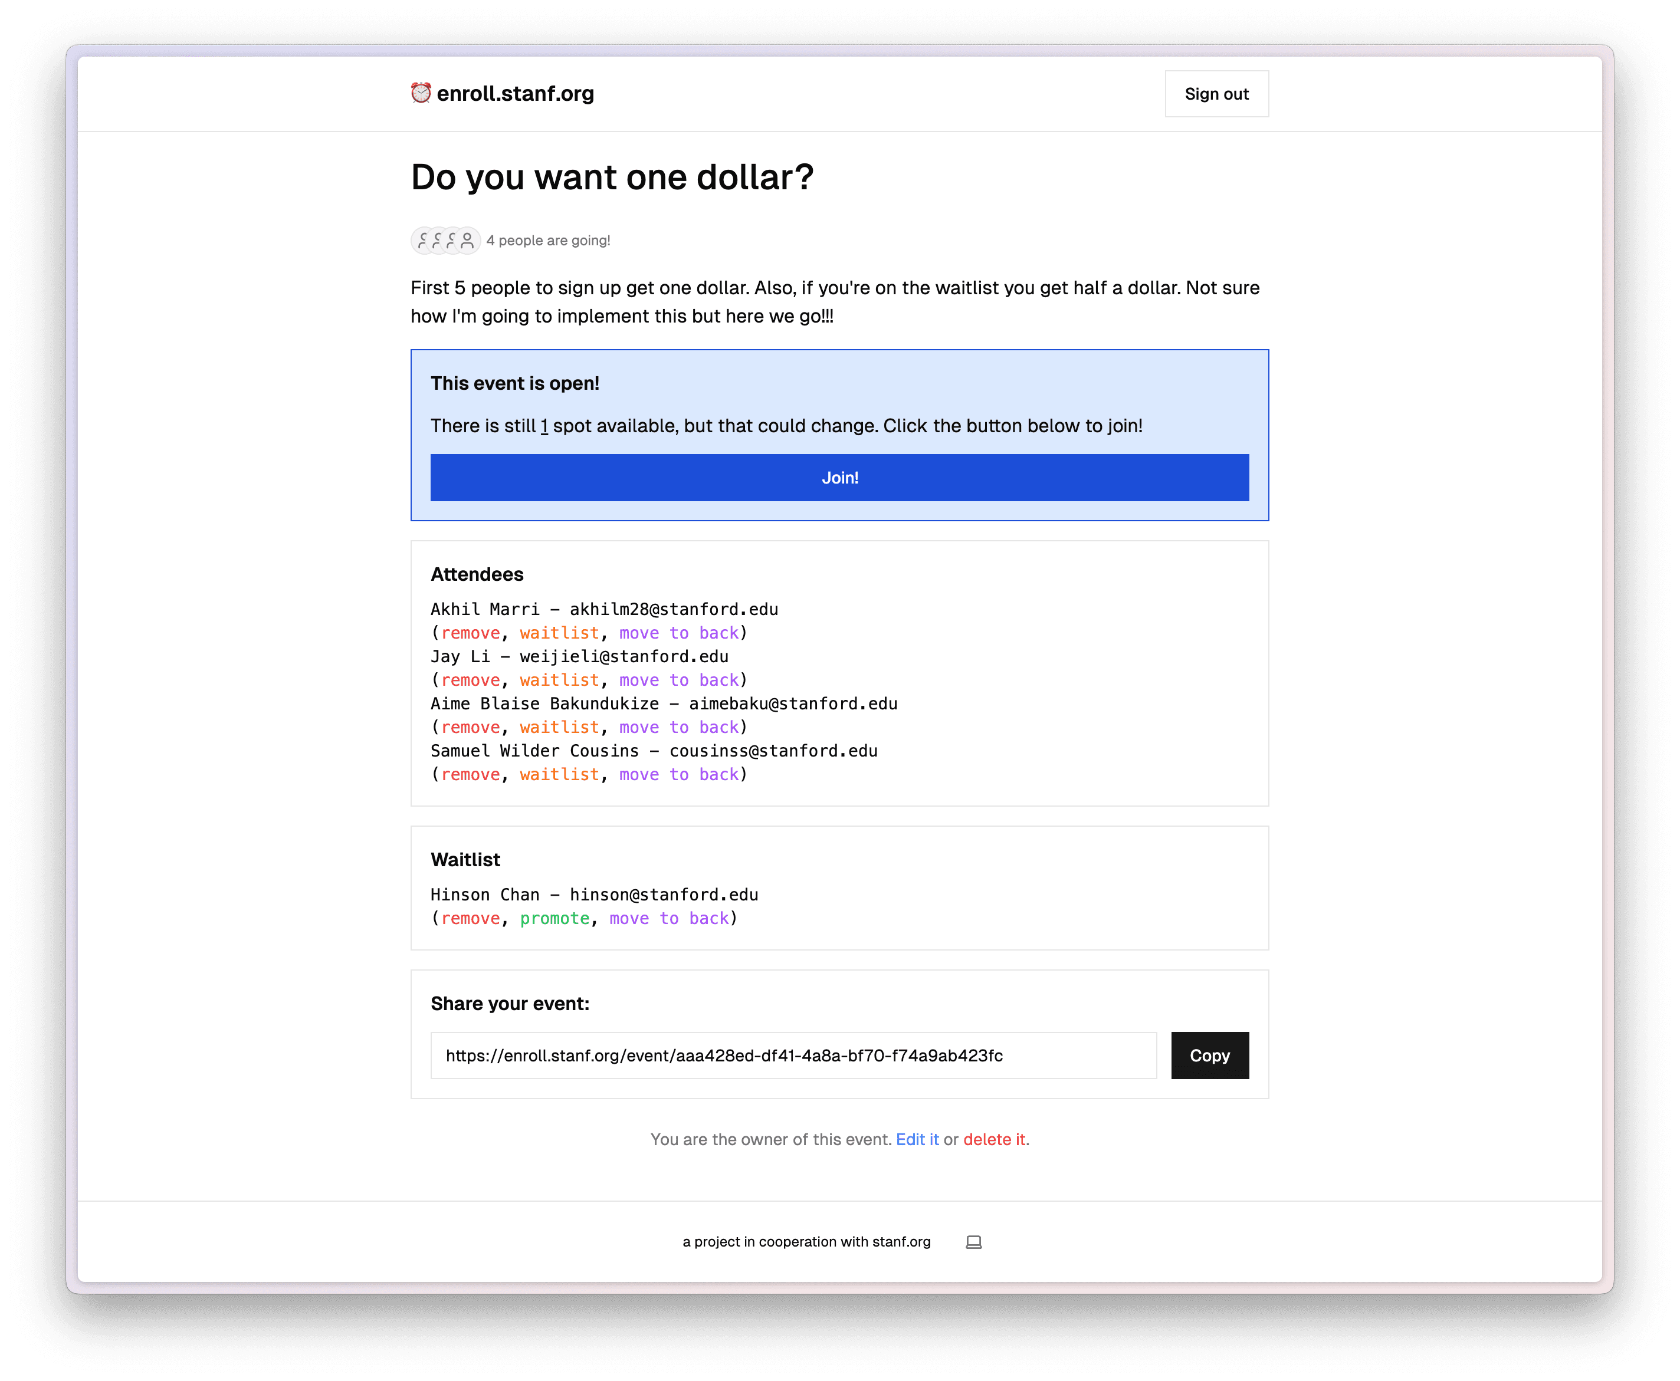Remove Samuel Wilder Cousins from attendees
The height and width of the screenshot is (1381, 1680).
tap(470, 775)
